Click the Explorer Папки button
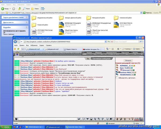 click(35, 9)
